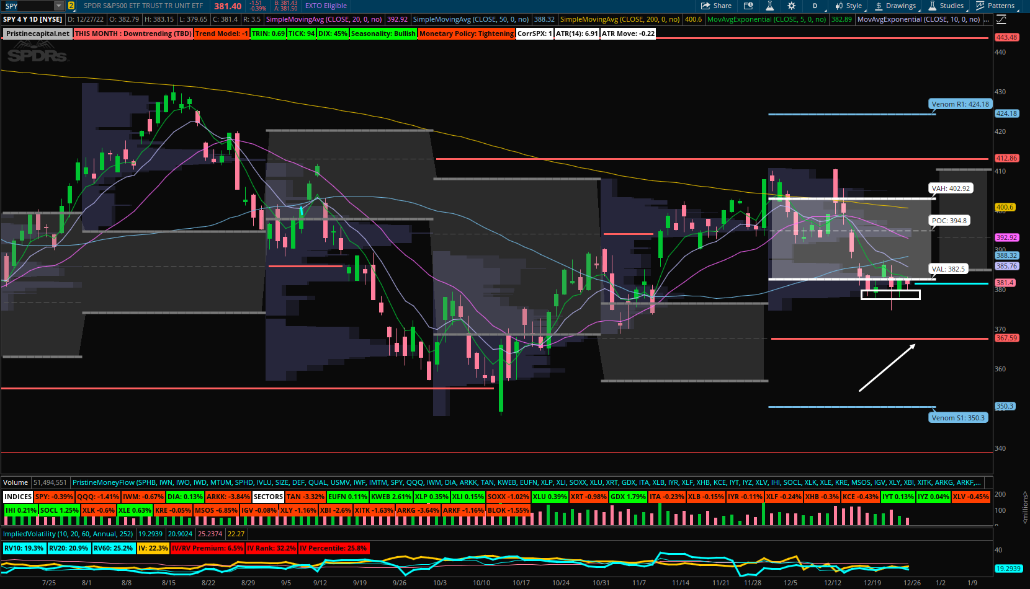Click the SPY 4 Y 1D [NYSE] chart label
The image size is (1030, 589).
point(33,19)
